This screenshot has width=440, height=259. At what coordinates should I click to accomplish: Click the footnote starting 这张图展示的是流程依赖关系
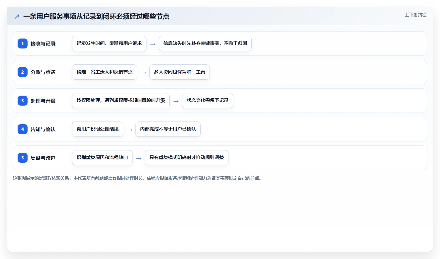click(x=137, y=178)
